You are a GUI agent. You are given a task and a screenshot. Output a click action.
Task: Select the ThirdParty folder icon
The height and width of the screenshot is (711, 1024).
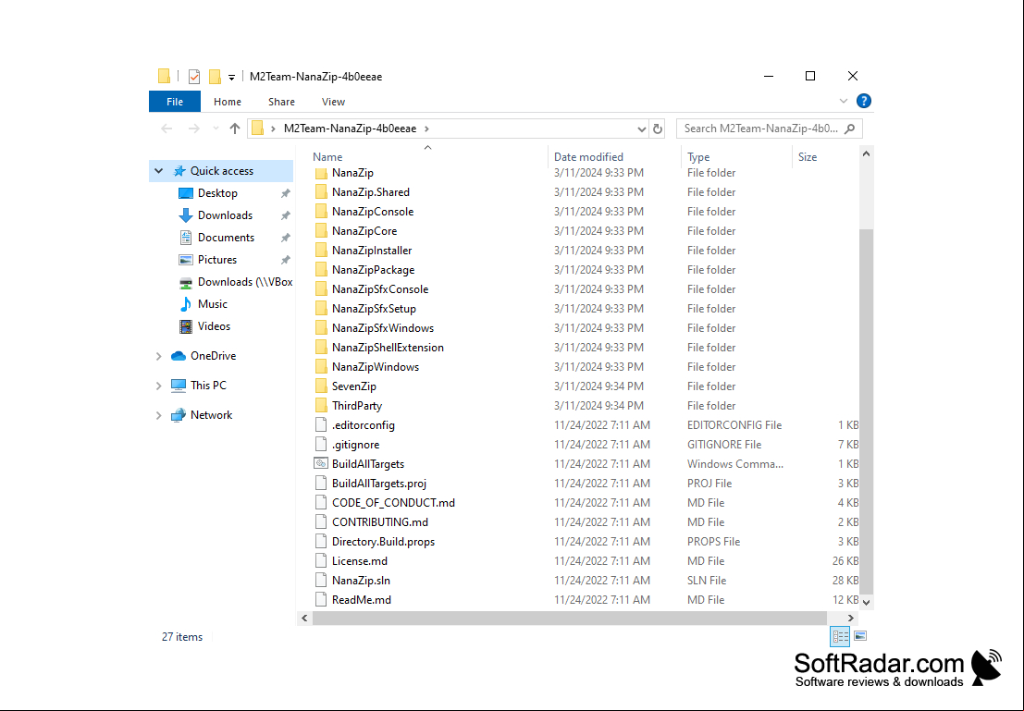[321, 406]
